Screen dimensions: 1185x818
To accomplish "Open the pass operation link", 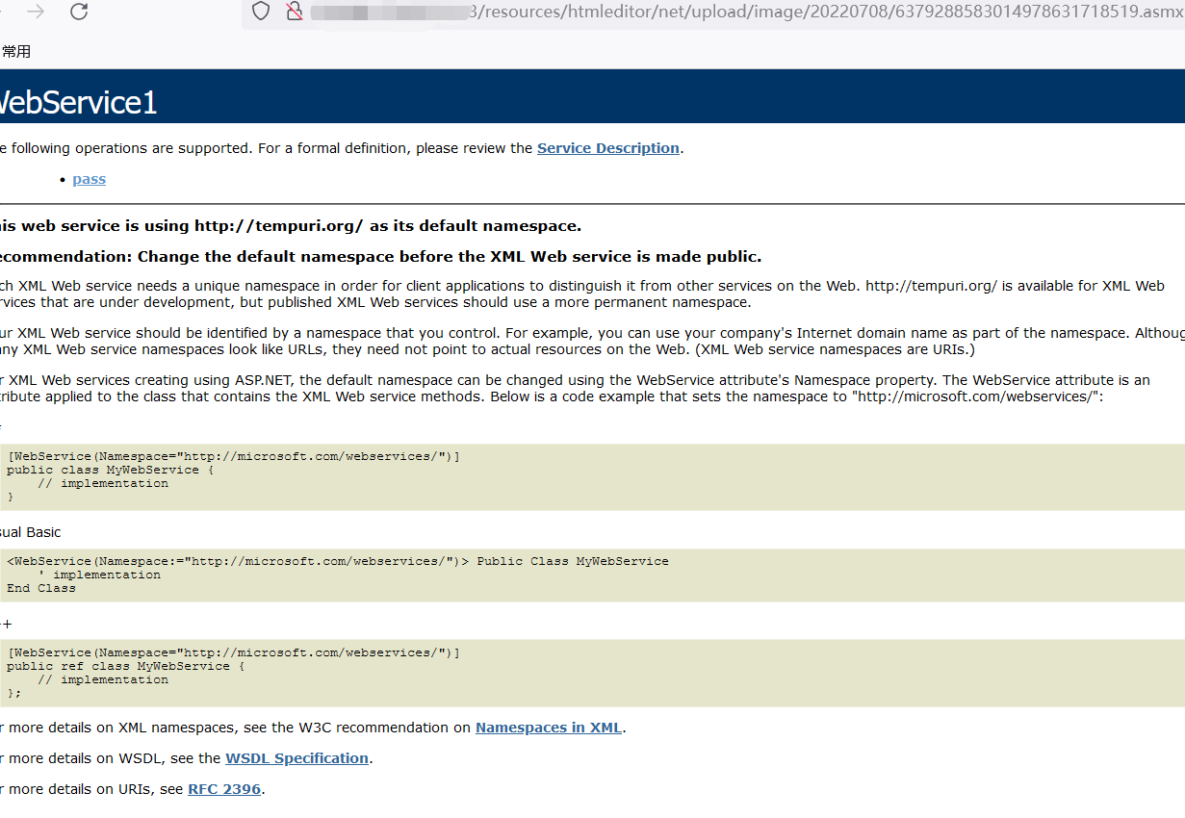I will (89, 179).
